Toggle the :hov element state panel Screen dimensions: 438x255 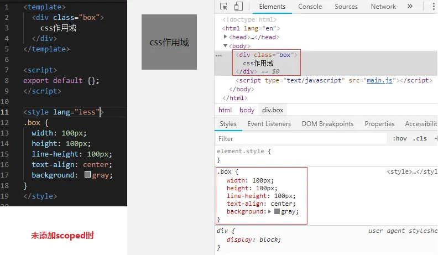(x=400, y=138)
